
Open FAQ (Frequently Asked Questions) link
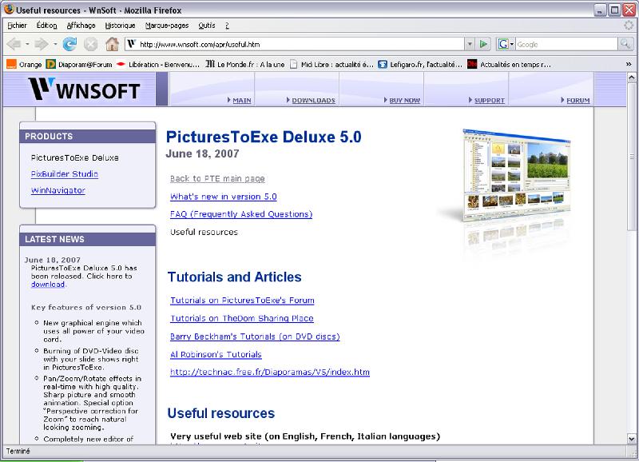tap(241, 214)
